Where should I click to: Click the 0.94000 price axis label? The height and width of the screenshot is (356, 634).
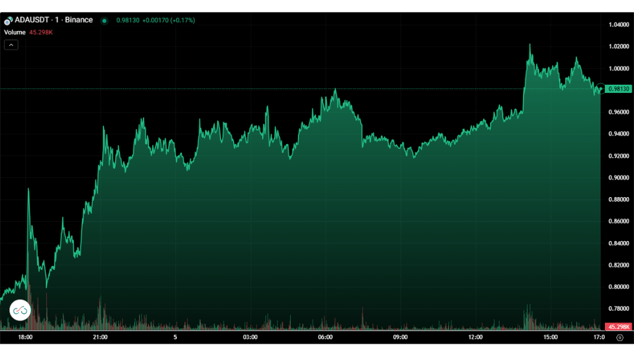pyautogui.click(x=619, y=133)
